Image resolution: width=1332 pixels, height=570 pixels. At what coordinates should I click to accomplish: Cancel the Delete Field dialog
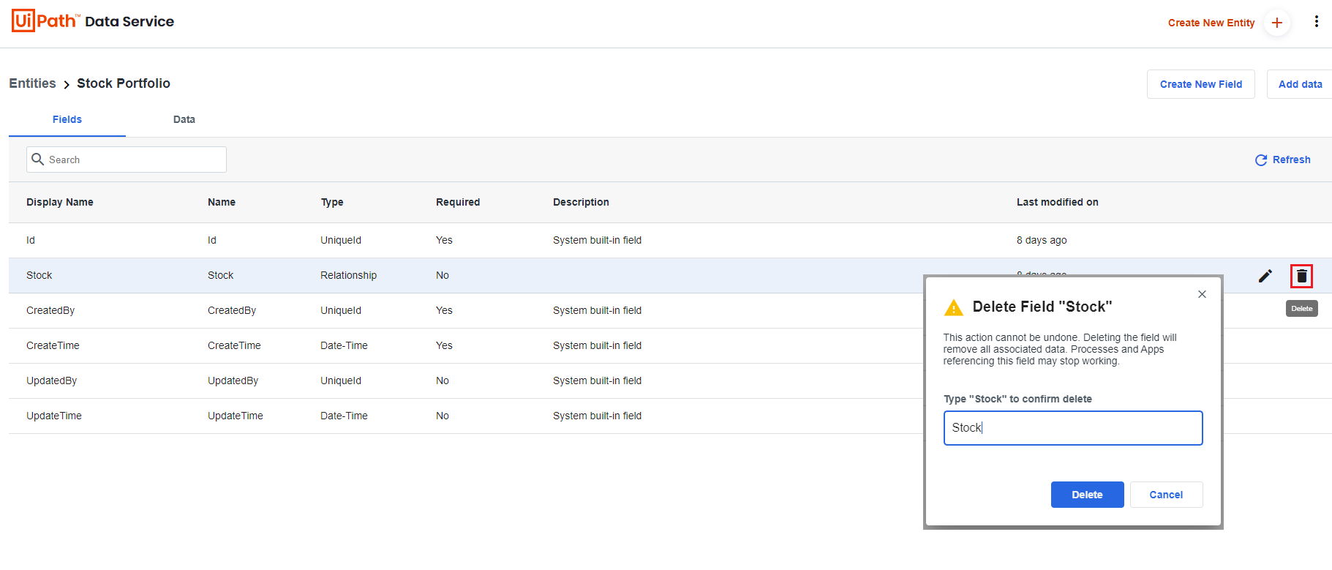[1166, 495]
